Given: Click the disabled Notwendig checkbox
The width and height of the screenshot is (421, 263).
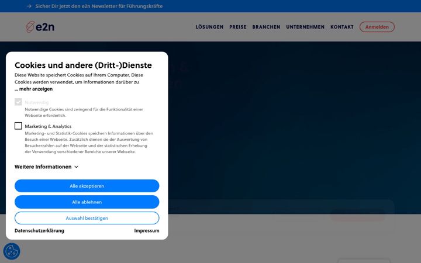Looking at the screenshot, I should (x=18, y=102).
